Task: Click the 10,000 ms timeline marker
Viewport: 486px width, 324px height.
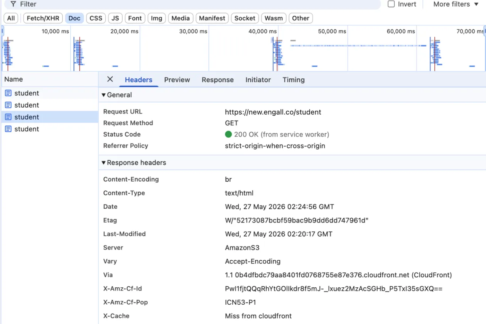Action: coord(56,31)
